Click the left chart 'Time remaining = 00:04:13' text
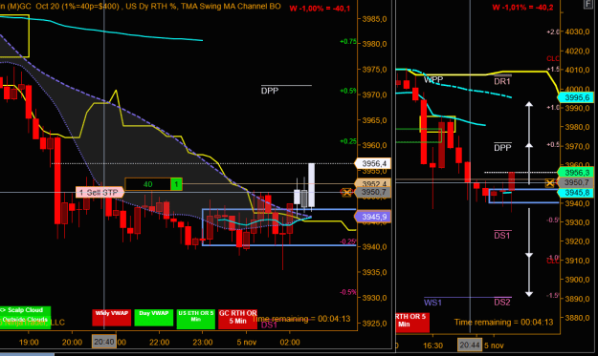 (x=301, y=319)
